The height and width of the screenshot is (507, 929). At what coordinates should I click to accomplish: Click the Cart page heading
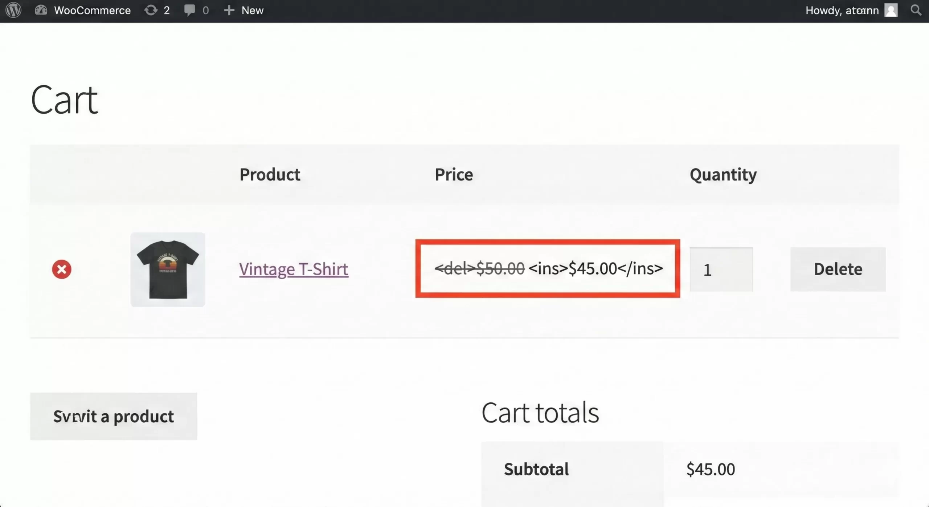coord(64,100)
